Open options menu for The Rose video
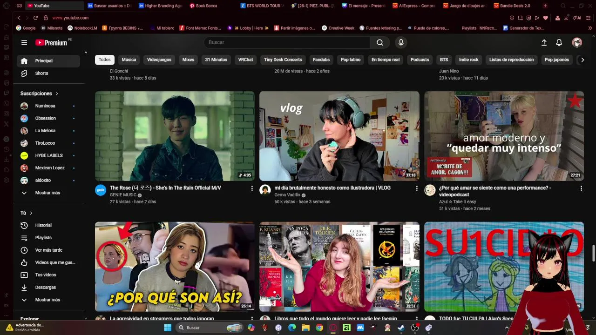 click(252, 188)
